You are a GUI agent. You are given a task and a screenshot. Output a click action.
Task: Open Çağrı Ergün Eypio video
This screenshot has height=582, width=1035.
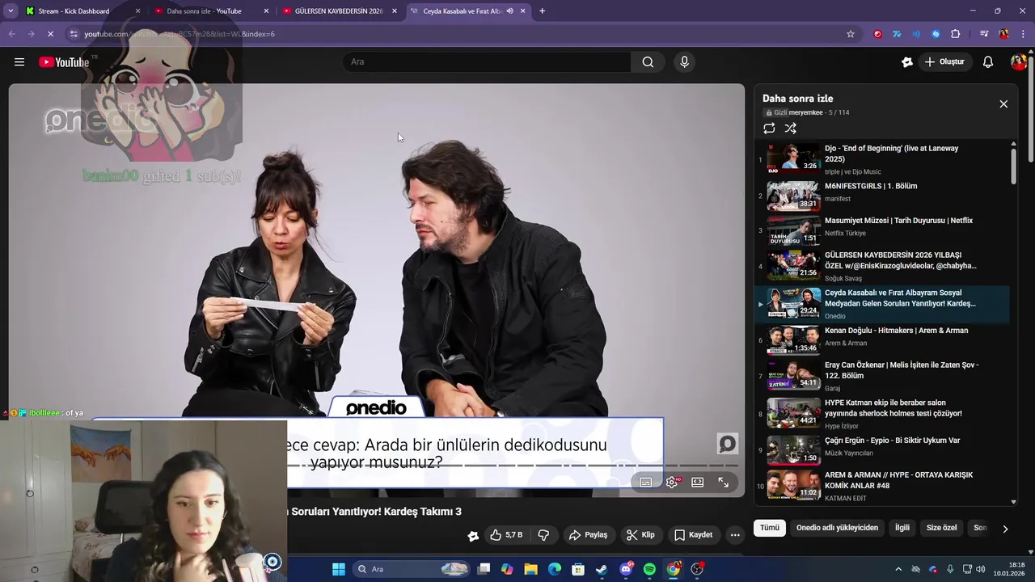pos(881,449)
